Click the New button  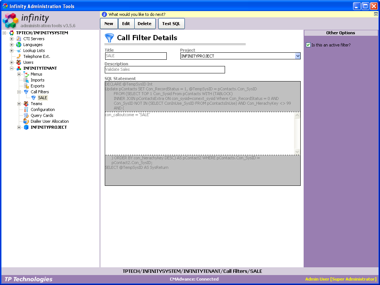click(109, 24)
